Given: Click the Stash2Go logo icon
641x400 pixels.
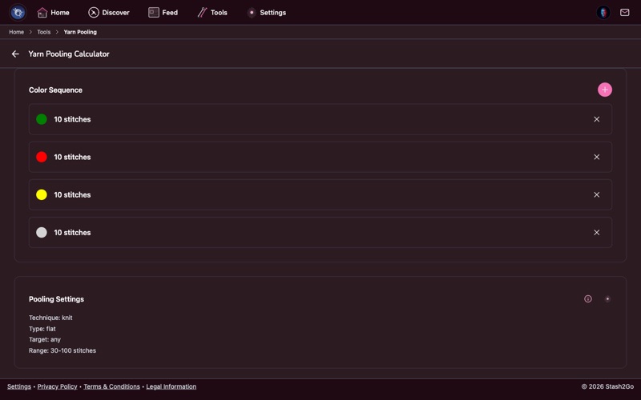Looking at the screenshot, I should tap(18, 12).
